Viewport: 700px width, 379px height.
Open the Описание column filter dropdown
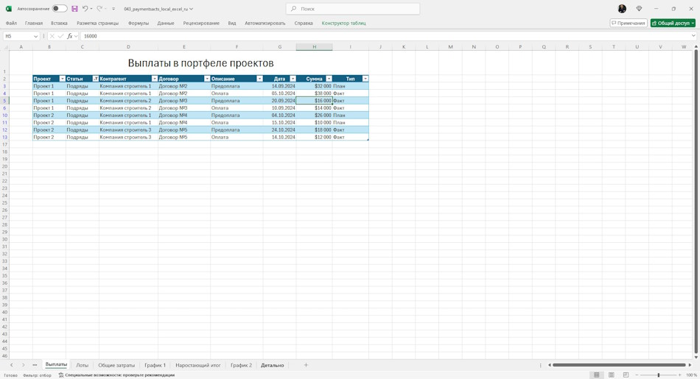pos(260,79)
